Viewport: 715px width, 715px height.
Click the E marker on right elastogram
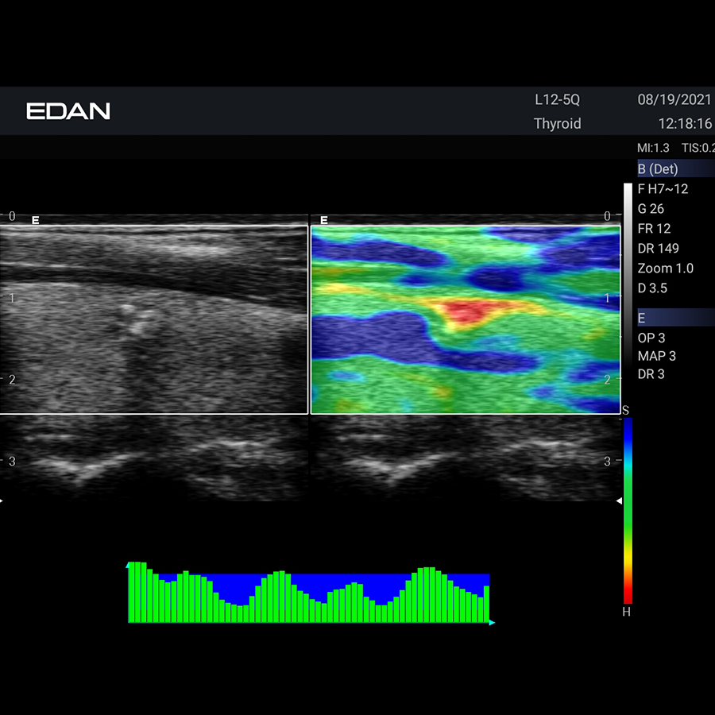click(x=324, y=221)
